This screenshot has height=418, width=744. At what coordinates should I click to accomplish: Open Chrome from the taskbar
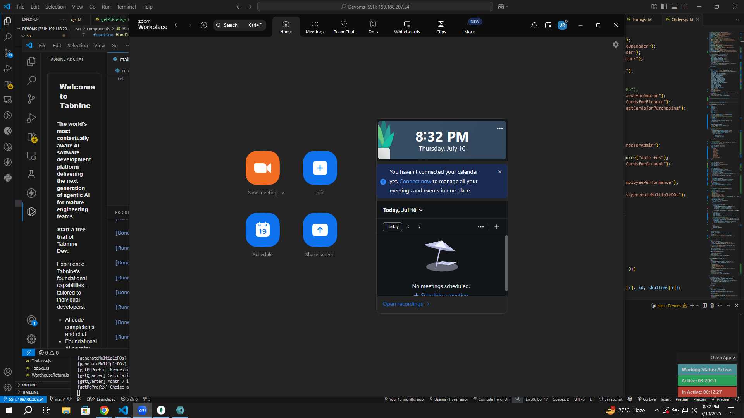click(x=104, y=410)
